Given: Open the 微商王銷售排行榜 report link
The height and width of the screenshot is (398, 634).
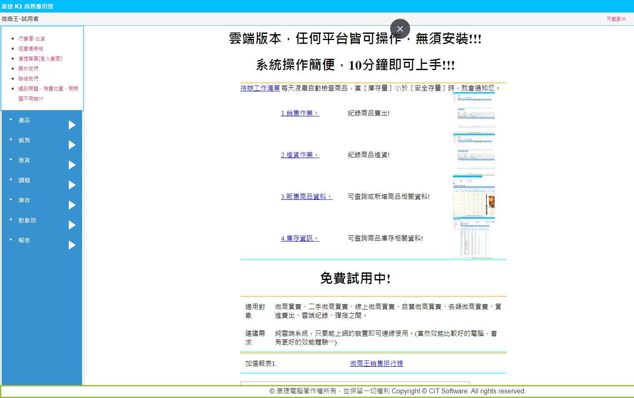Looking at the screenshot, I should [x=376, y=363].
